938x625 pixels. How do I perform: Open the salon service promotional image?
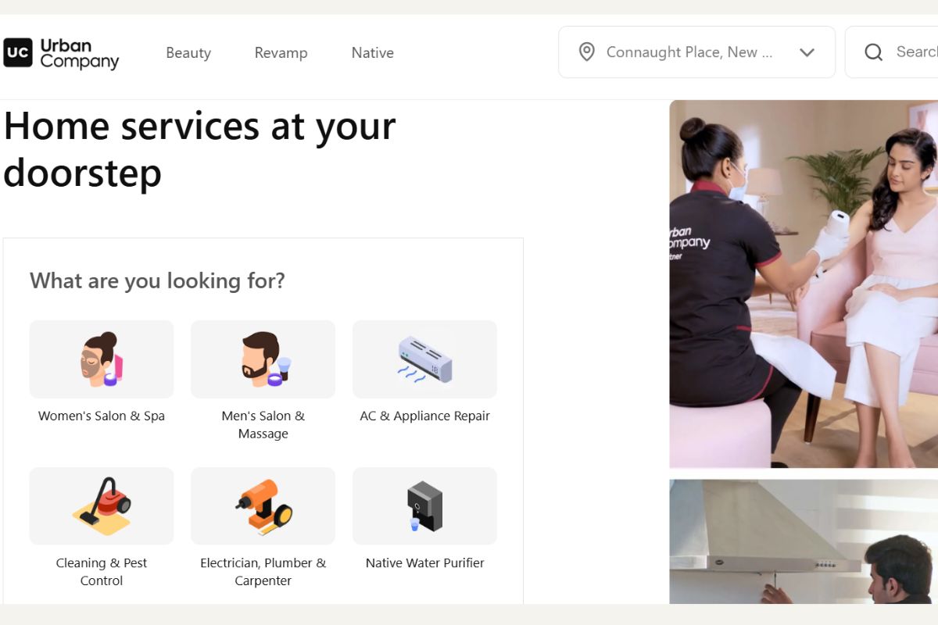pos(803,283)
